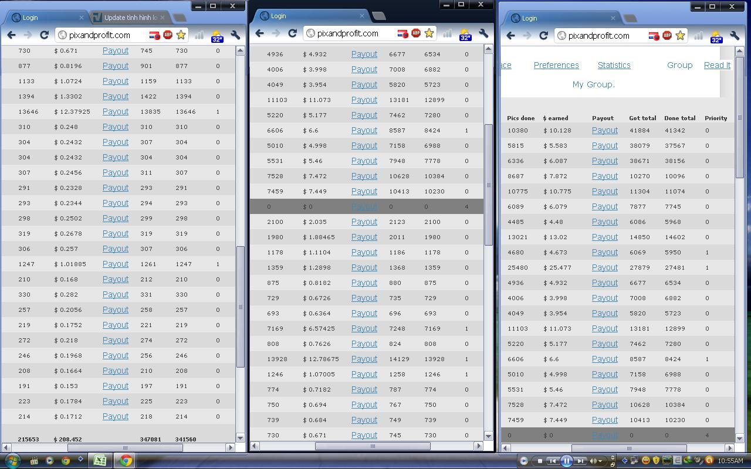Click the down scroll arrow in the middle window
The image size is (751, 469).
(489, 436)
